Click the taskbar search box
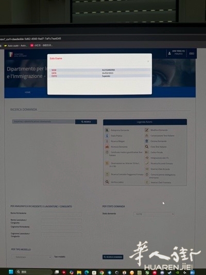This screenshot has width=206, height=275. coord(34,272)
